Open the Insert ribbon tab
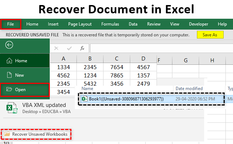The height and width of the screenshot is (144, 233). tap(53, 24)
